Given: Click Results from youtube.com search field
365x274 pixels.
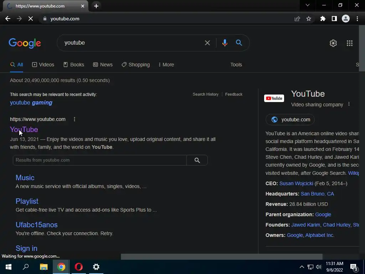Looking at the screenshot, I should pos(100,160).
